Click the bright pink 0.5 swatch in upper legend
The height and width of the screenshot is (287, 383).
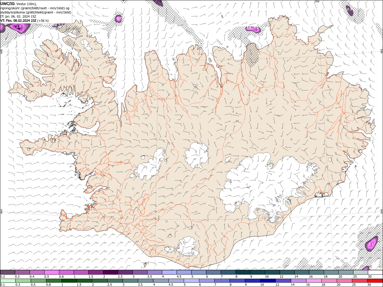52,272
